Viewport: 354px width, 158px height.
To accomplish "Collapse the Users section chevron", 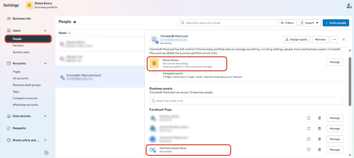I will tap(45, 31).
